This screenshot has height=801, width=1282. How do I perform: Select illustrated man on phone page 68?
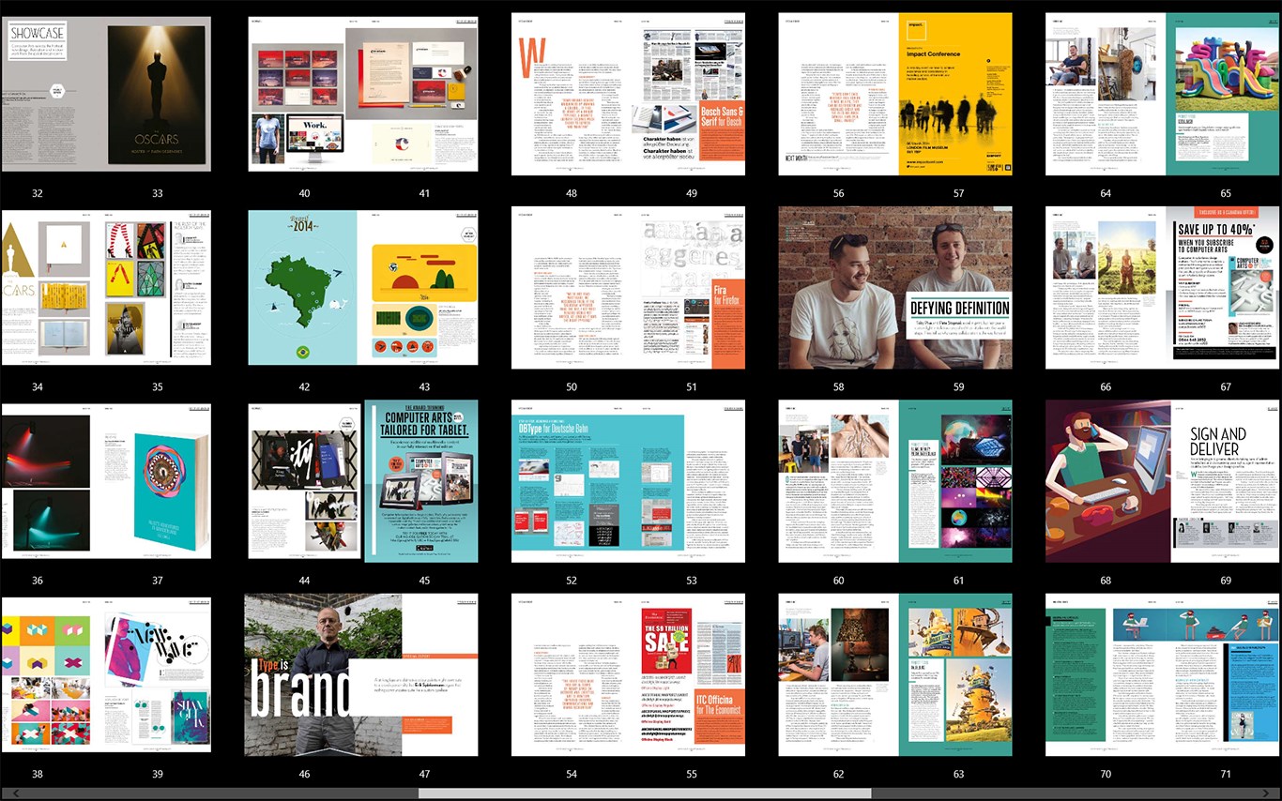pos(1108,481)
